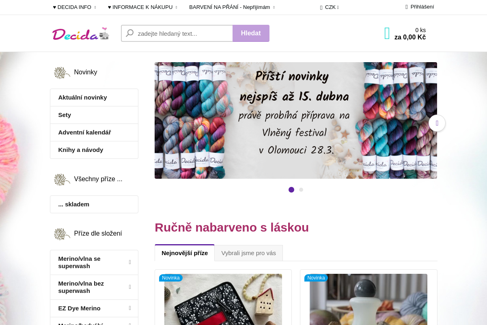The image size is (487, 325).
Task: Click the magnifier icon in search box
Action: click(130, 33)
